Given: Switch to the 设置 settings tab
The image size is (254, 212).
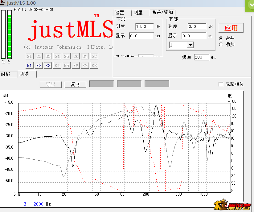Looking at the screenshot, I should (120, 13).
